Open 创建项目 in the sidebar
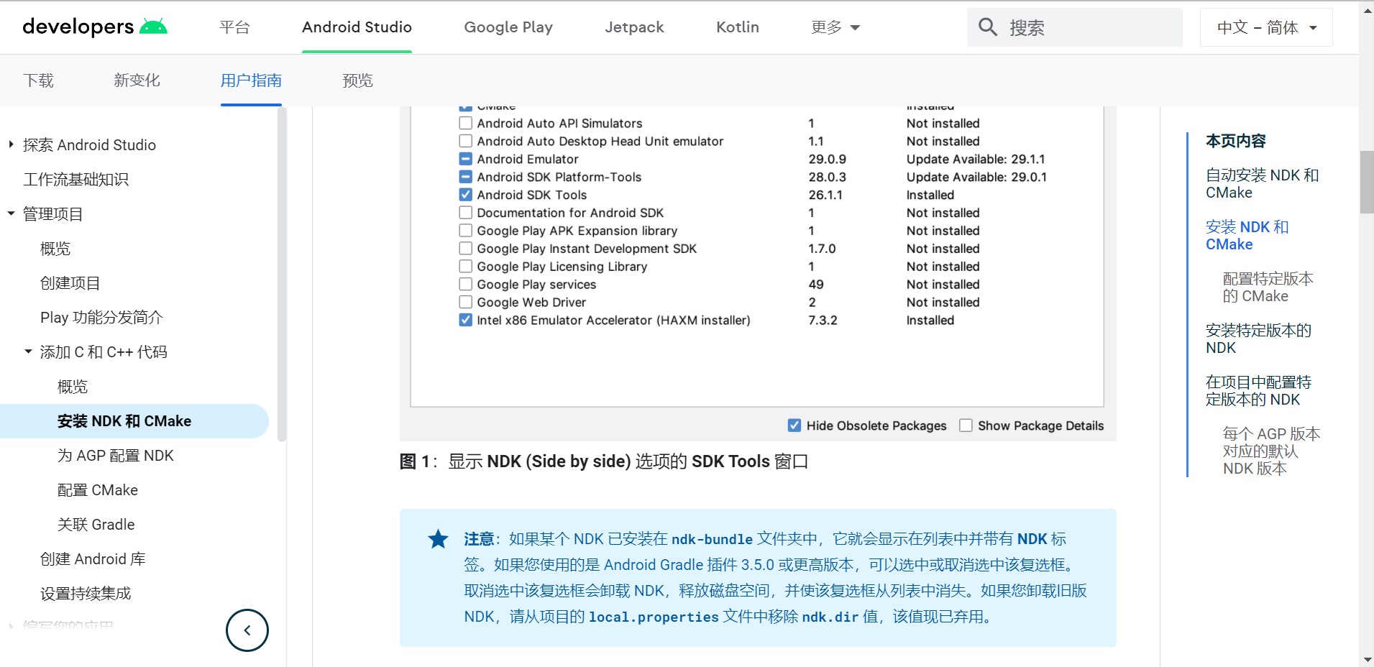This screenshot has height=667, width=1374. tap(70, 283)
